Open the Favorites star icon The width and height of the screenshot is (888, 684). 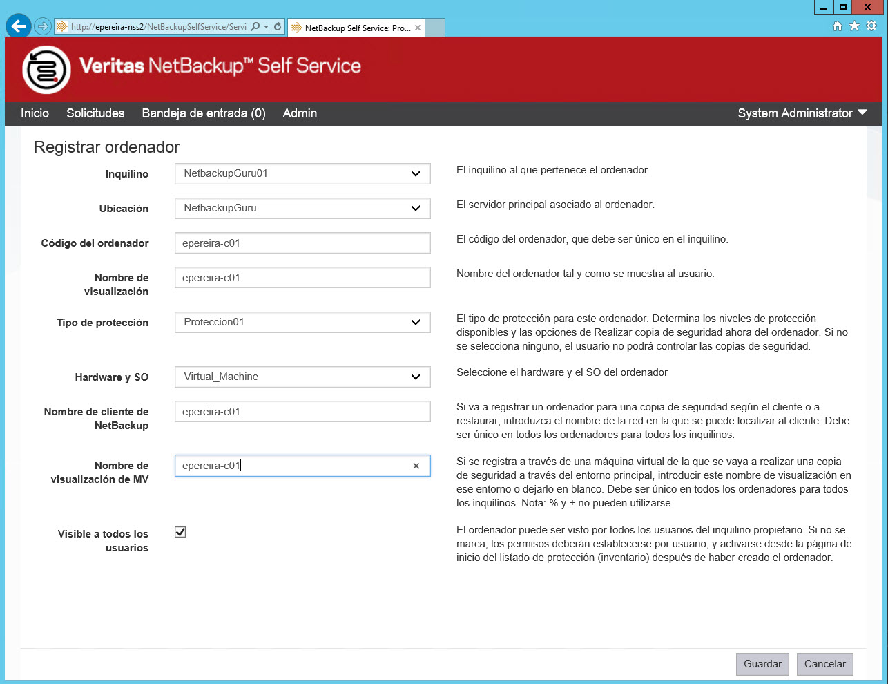click(854, 26)
